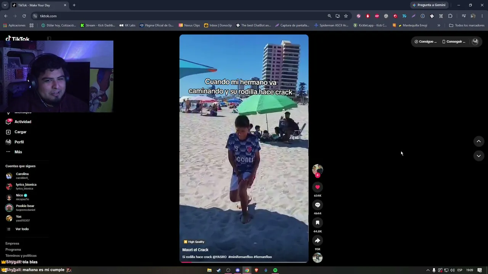Close the TikTok - Make Your Day tab
The image size is (488, 274).
pyautogui.click(x=65, y=5)
